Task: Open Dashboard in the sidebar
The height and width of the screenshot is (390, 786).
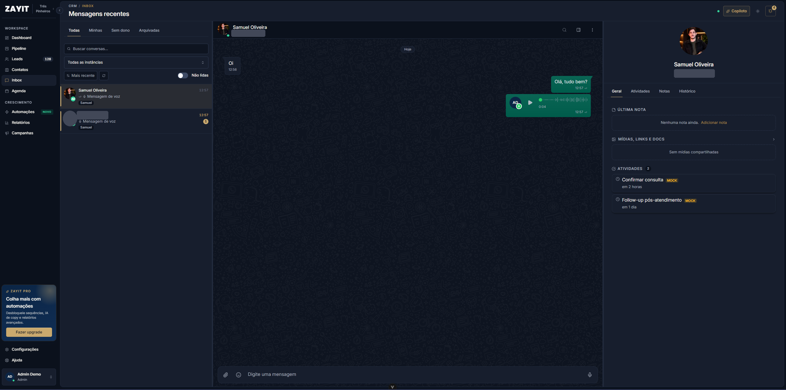Action: [x=29, y=38]
